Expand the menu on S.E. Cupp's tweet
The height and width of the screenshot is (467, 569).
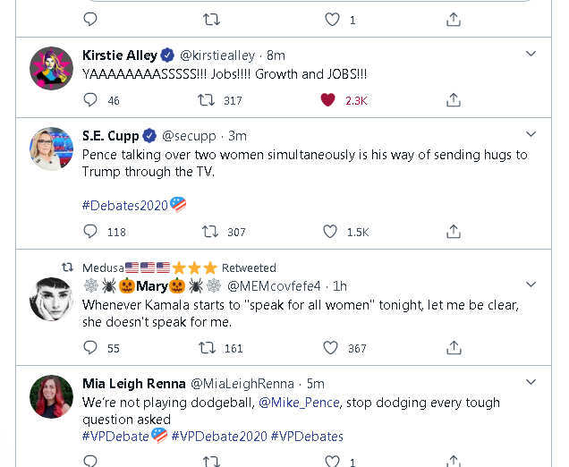531,134
